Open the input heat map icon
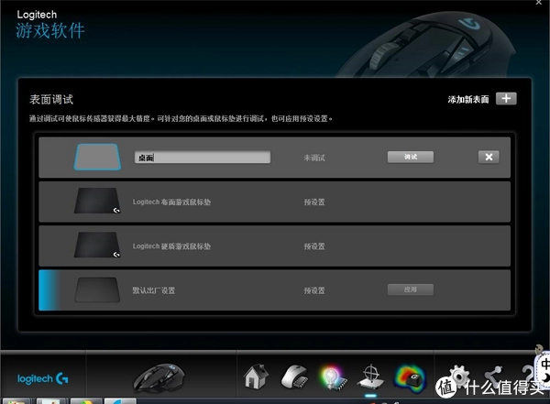Image resolution: width=550 pixels, height=404 pixels. (x=410, y=378)
